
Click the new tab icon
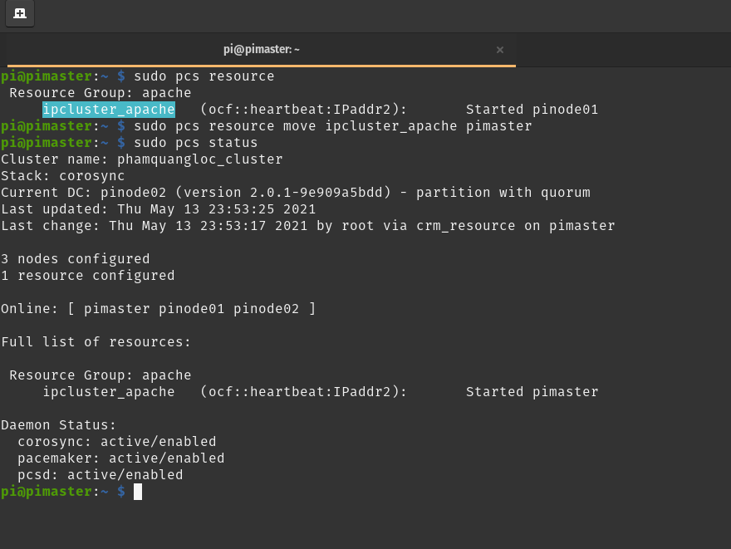[20, 13]
